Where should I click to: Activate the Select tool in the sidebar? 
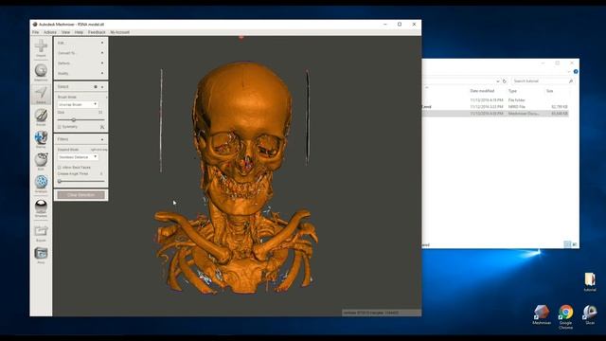pos(41,95)
